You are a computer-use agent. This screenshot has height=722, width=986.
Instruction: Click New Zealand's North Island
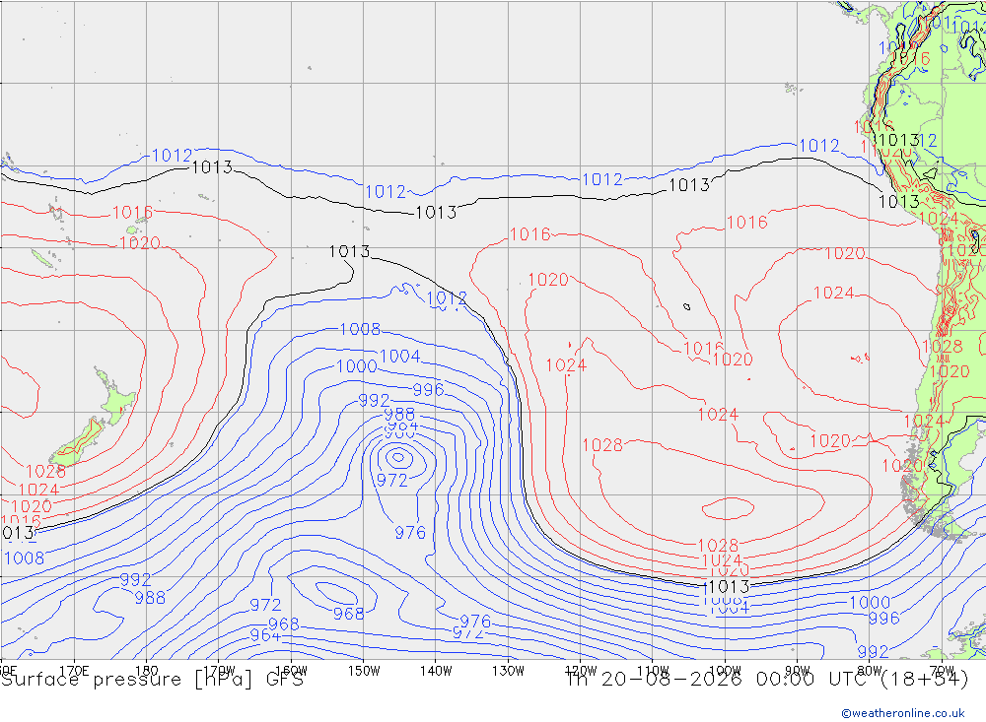click(115, 398)
